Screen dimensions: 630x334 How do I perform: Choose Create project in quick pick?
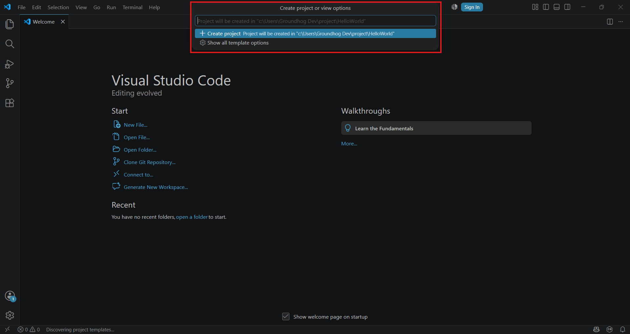(x=315, y=33)
